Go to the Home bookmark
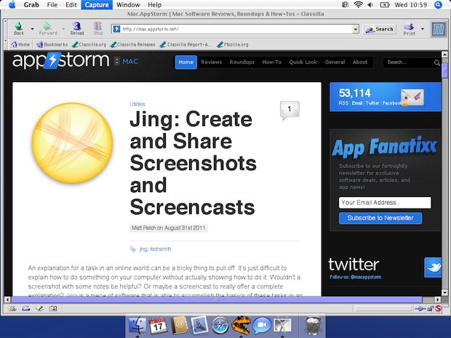This screenshot has height=338, width=451. [x=20, y=44]
